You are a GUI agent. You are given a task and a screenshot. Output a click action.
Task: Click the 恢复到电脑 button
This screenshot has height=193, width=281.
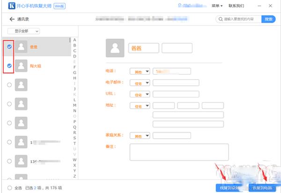tap(261, 187)
